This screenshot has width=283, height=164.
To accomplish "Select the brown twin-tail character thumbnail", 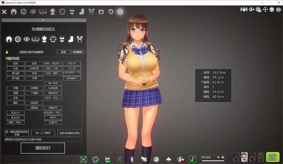I will click(x=244, y=157).
